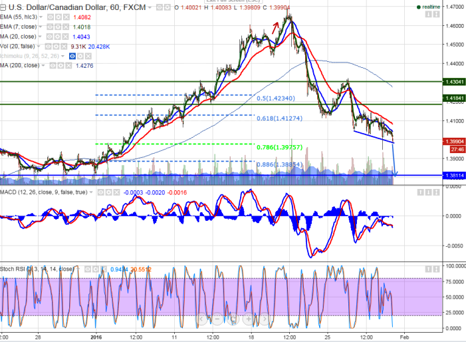Open dropdown arrow beside FXCM symbol title
Image resolution: width=466 pixels, height=342 pixels.
[x=150, y=7]
